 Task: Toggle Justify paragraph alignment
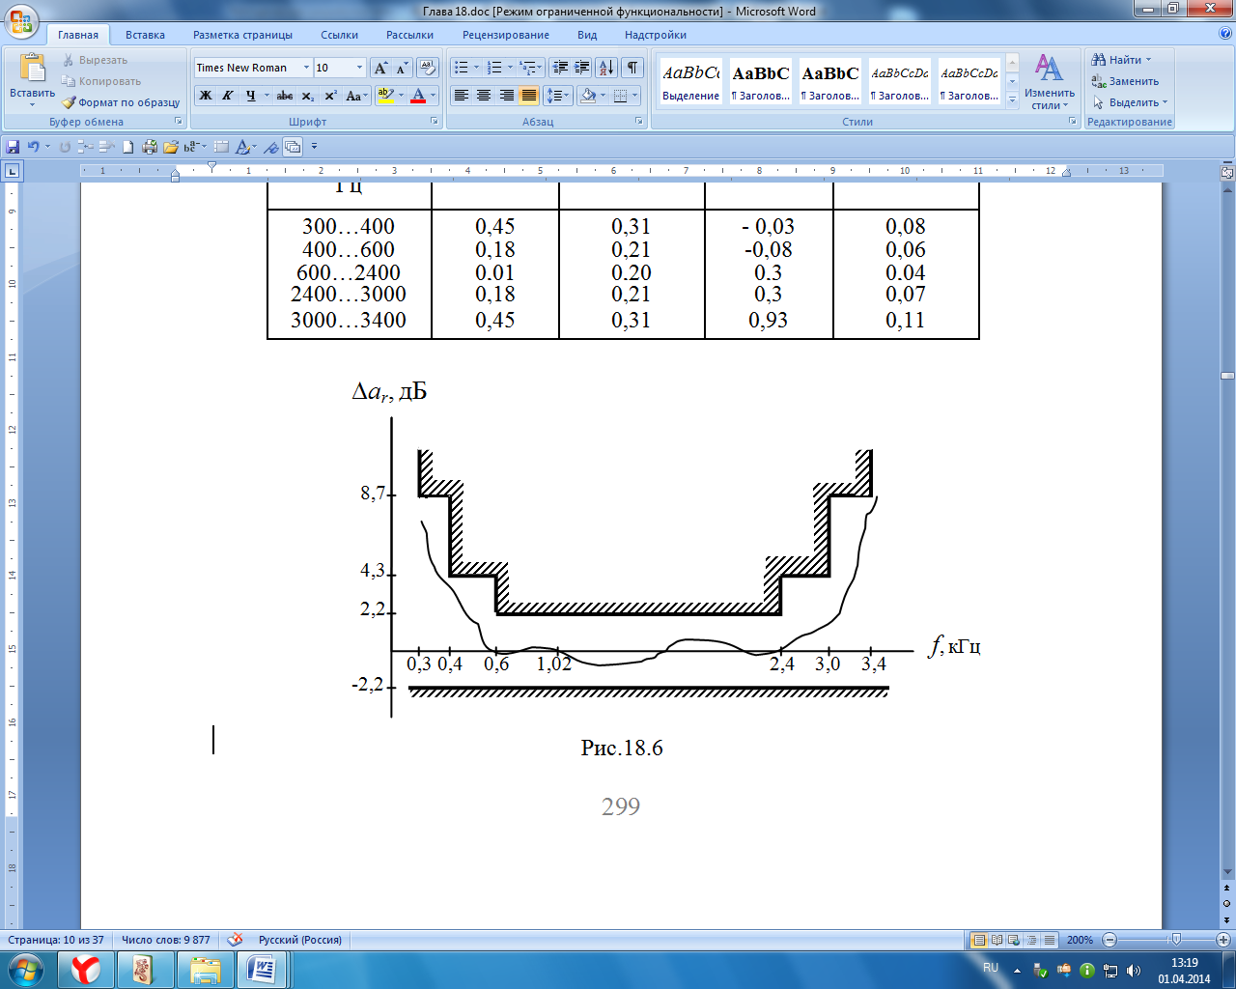pyautogui.click(x=528, y=96)
